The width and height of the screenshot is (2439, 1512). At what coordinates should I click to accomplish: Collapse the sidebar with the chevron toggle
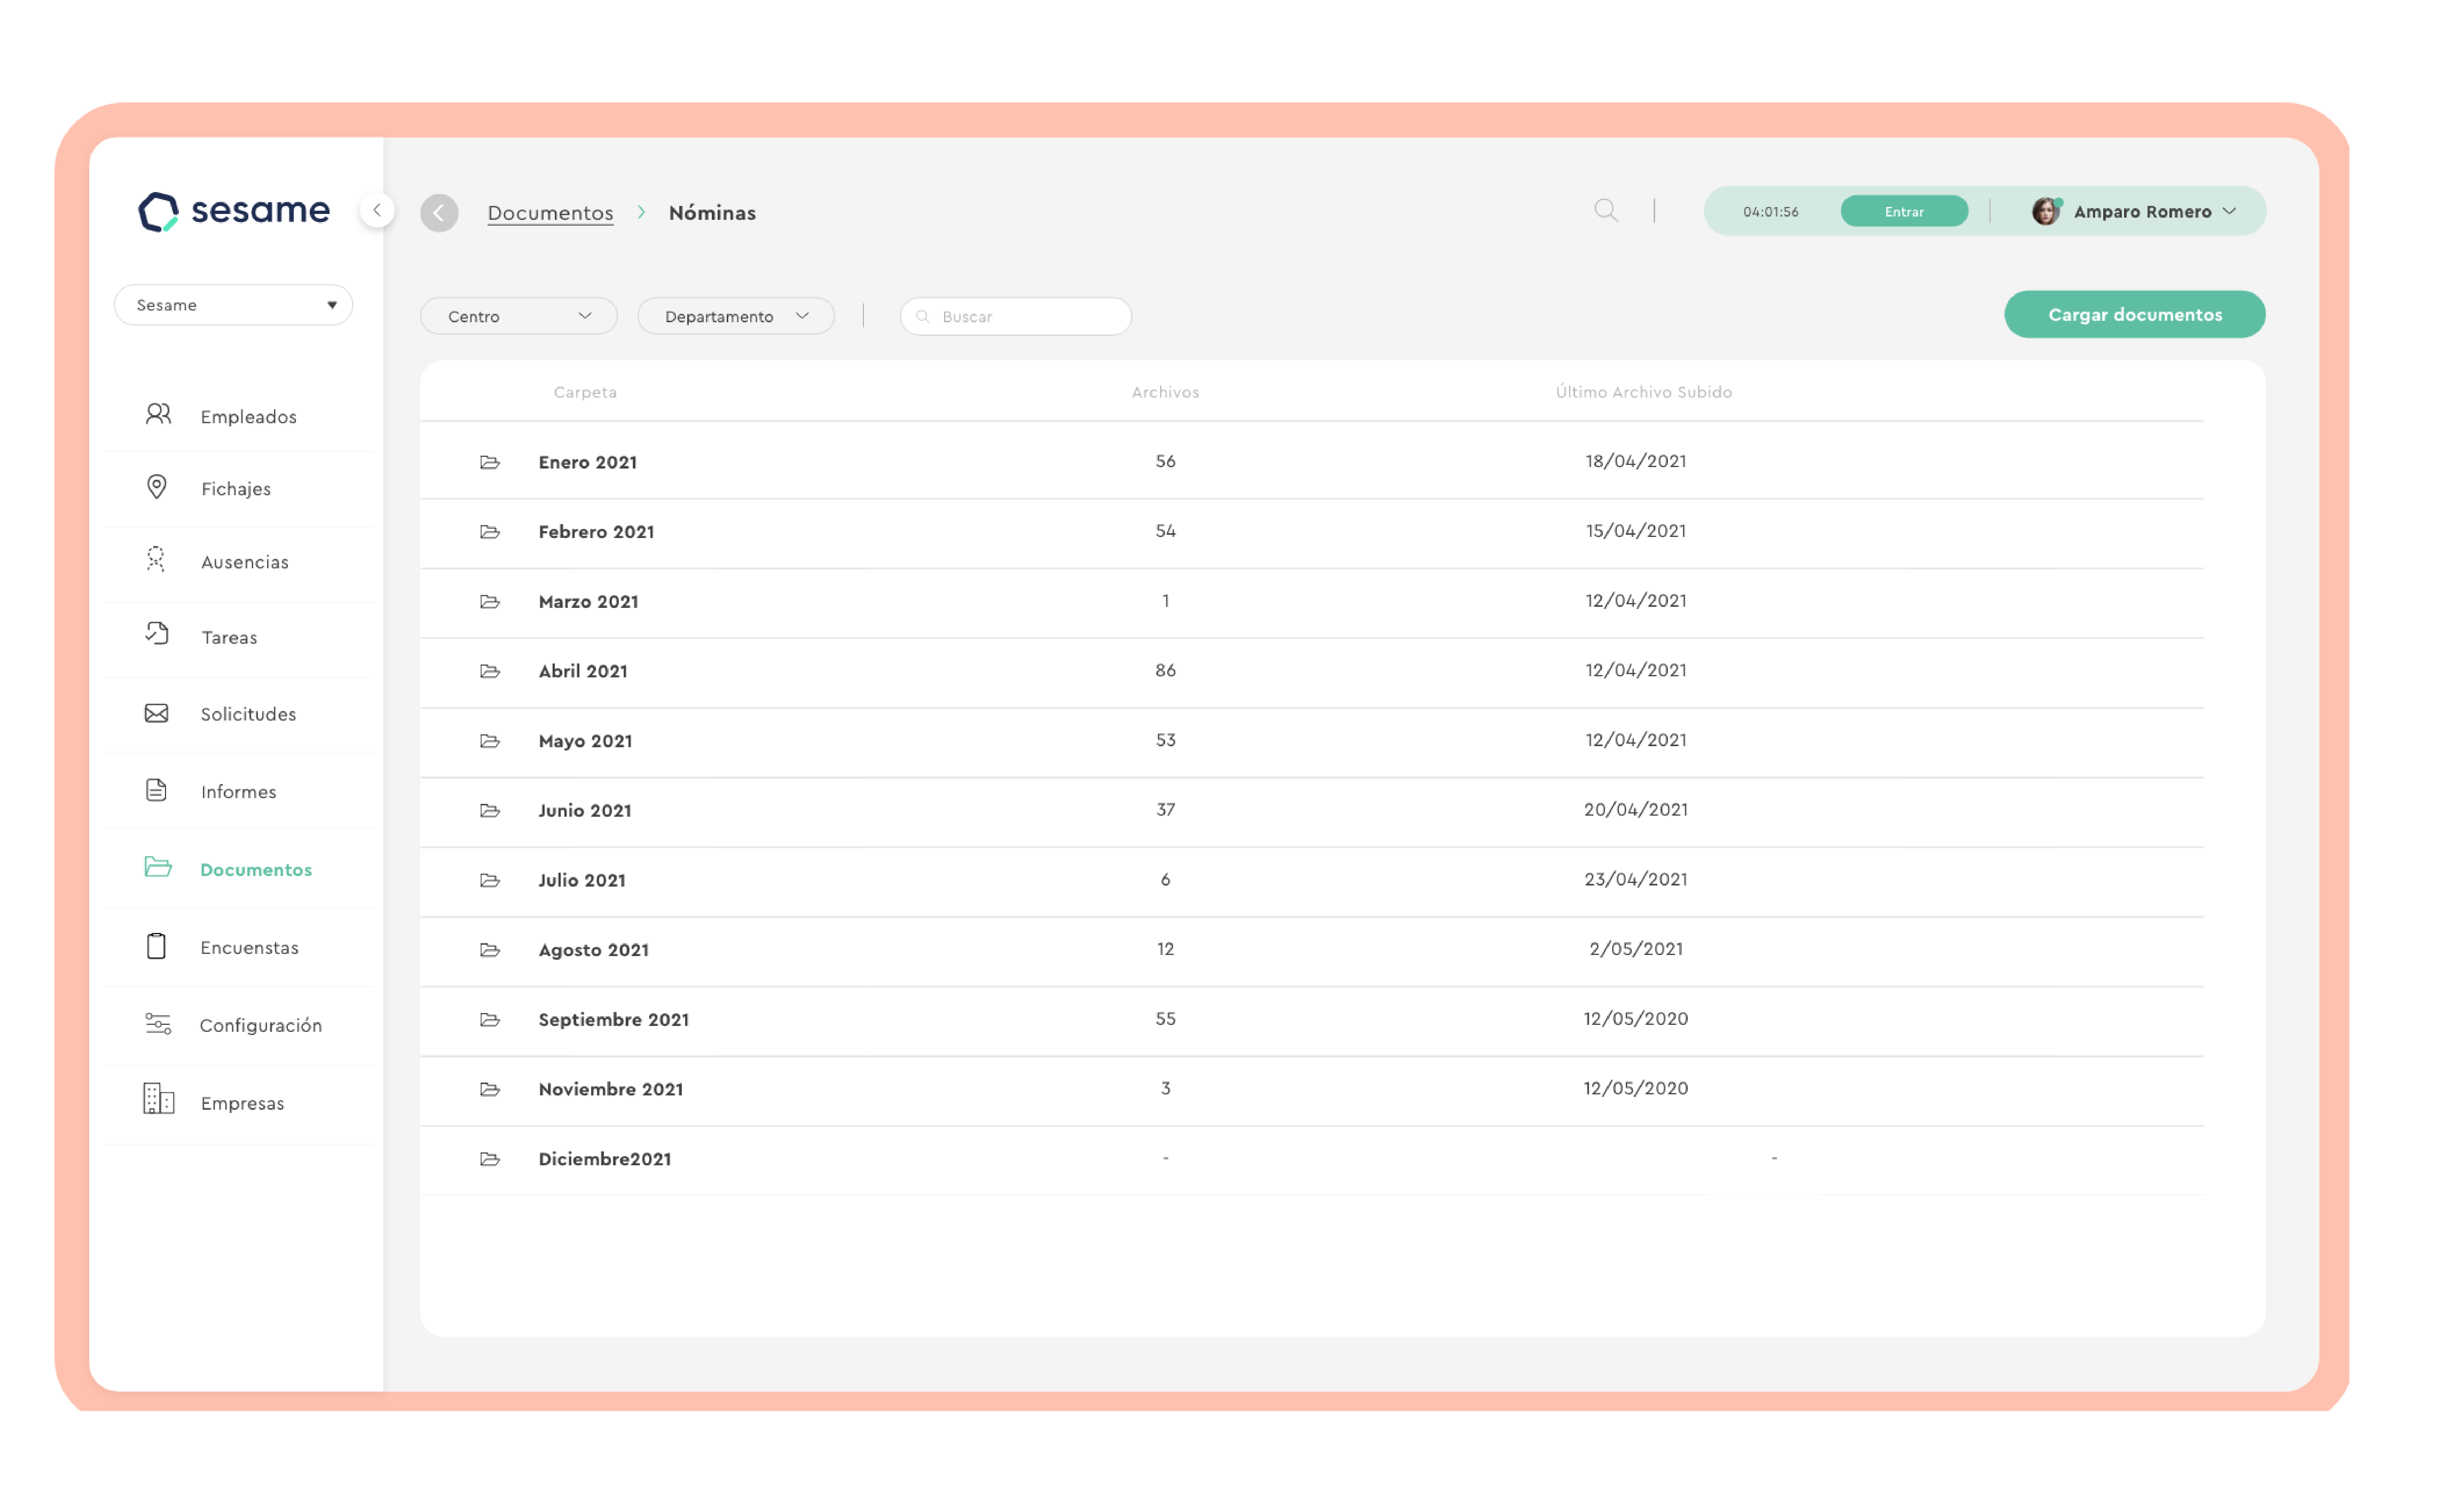coord(377,210)
